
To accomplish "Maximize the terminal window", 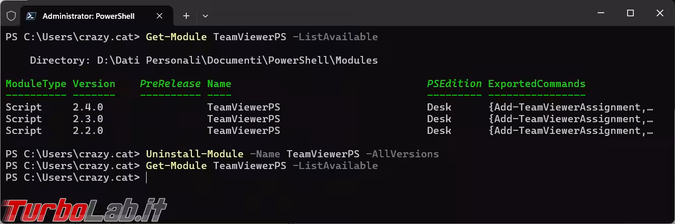I will (630, 14).
